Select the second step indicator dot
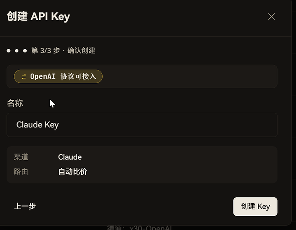Screen dimensions: 296x230 pos(17,51)
